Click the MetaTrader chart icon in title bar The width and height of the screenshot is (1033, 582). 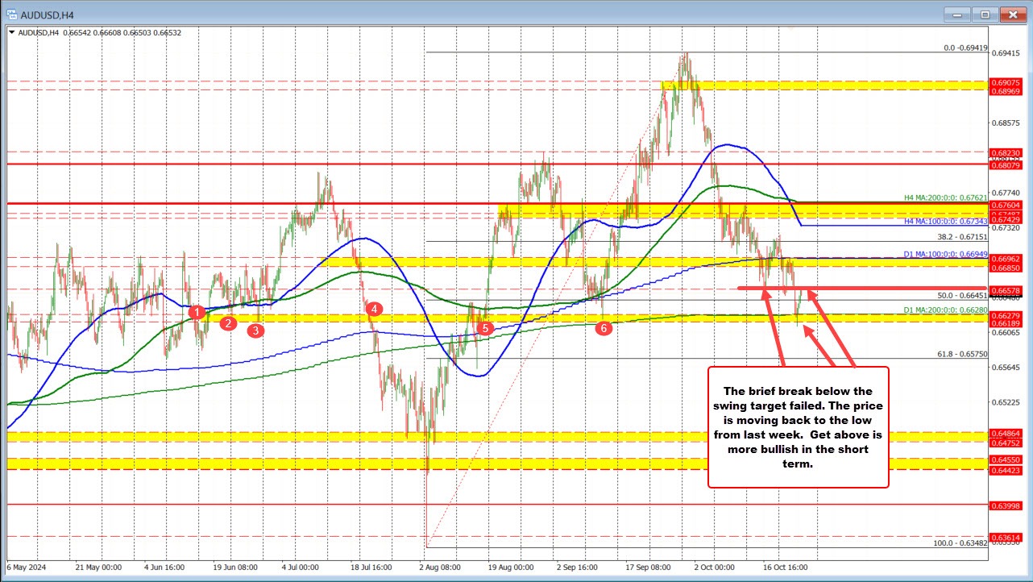point(11,14)
